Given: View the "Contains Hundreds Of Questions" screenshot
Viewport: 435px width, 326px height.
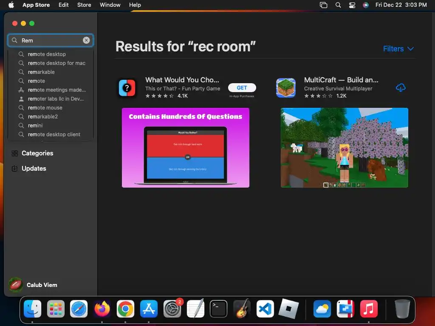Looking at the screenshot, I should point(186,148).
